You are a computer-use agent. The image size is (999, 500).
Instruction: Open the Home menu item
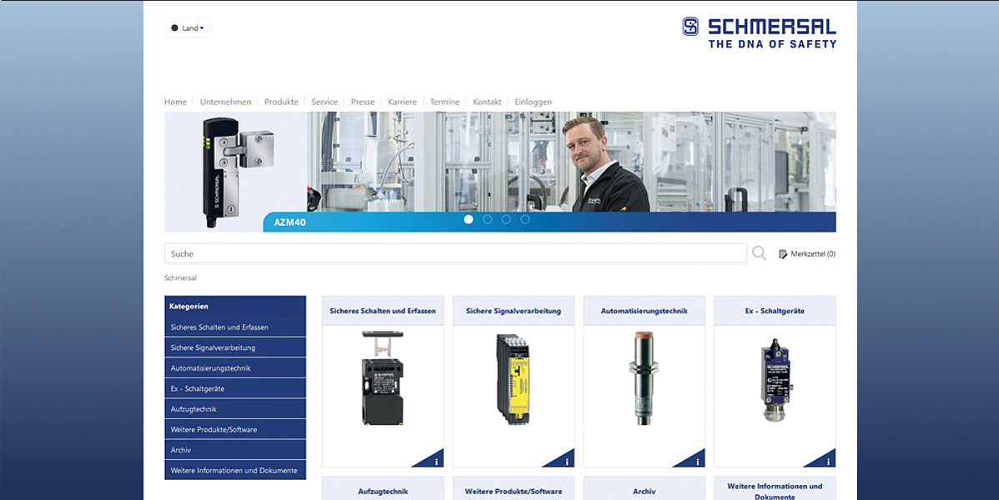(x=175, y=102)
